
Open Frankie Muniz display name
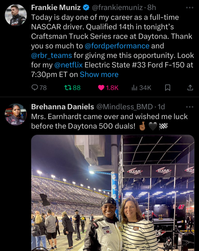pos(56,8)
